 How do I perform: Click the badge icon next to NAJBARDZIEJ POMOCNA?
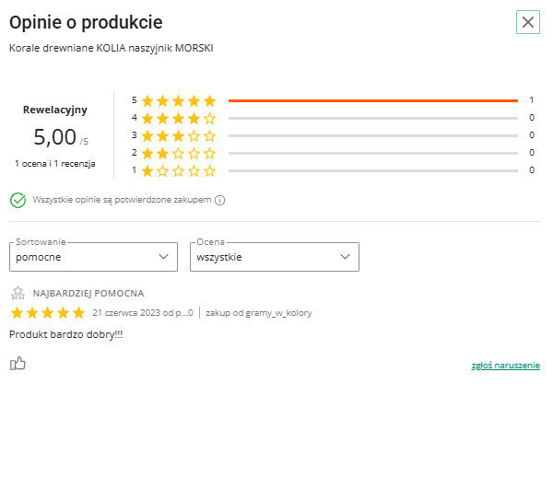tap(18, 294)
